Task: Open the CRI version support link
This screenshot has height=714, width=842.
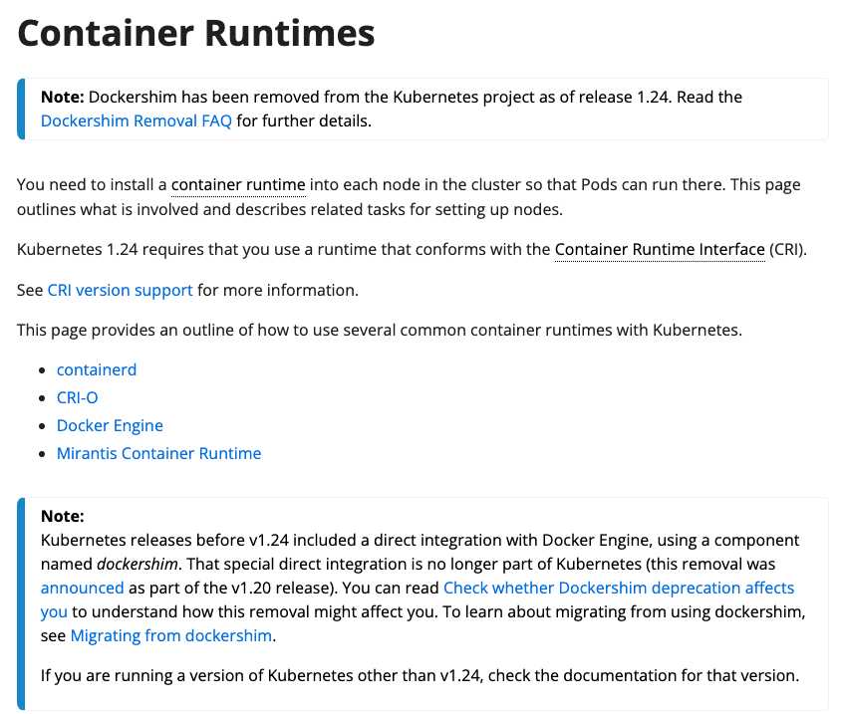Action: (120, 290)
